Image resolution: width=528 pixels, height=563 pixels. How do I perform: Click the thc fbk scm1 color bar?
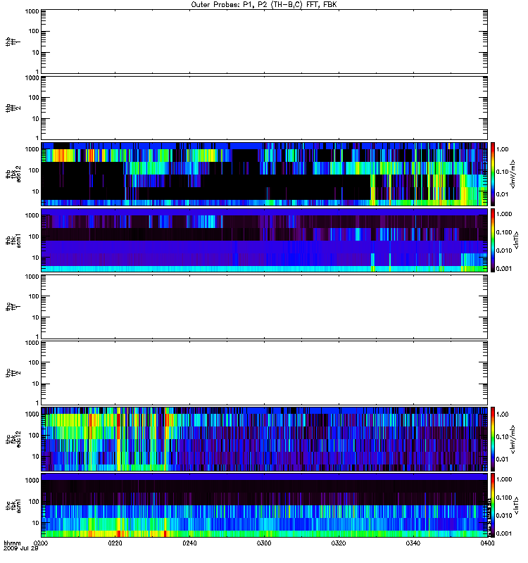point(493,505)
